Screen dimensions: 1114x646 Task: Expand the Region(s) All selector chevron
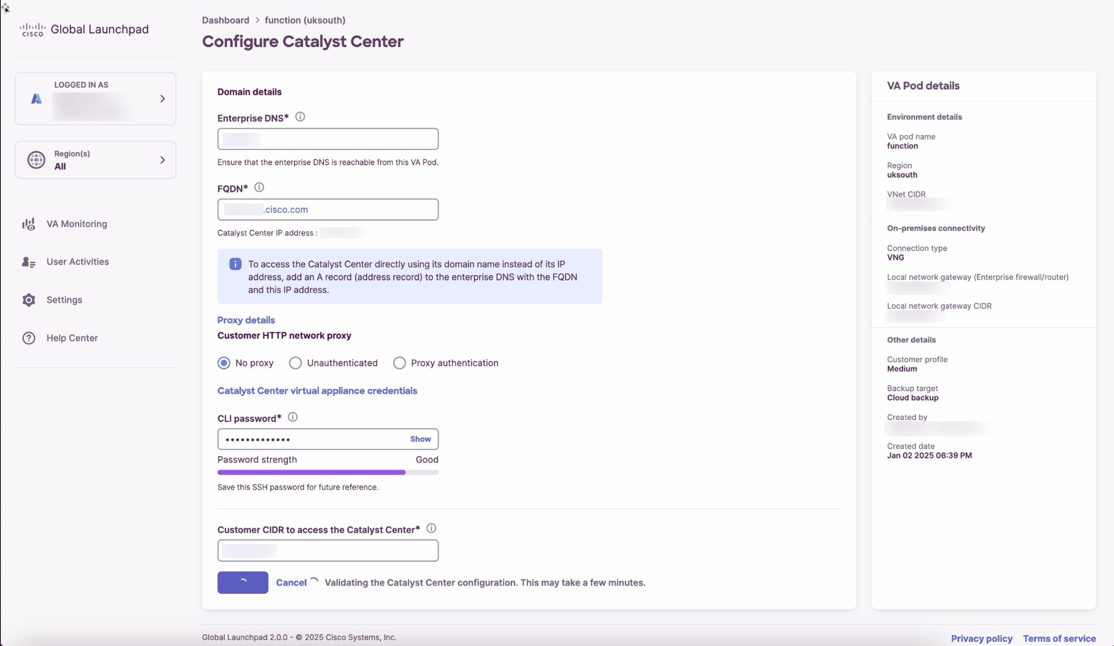pyautogui.click(x=162, y=160)
